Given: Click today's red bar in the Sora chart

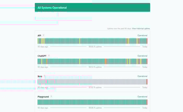Looking at the screenshot, I should click(x=147, y=82).
